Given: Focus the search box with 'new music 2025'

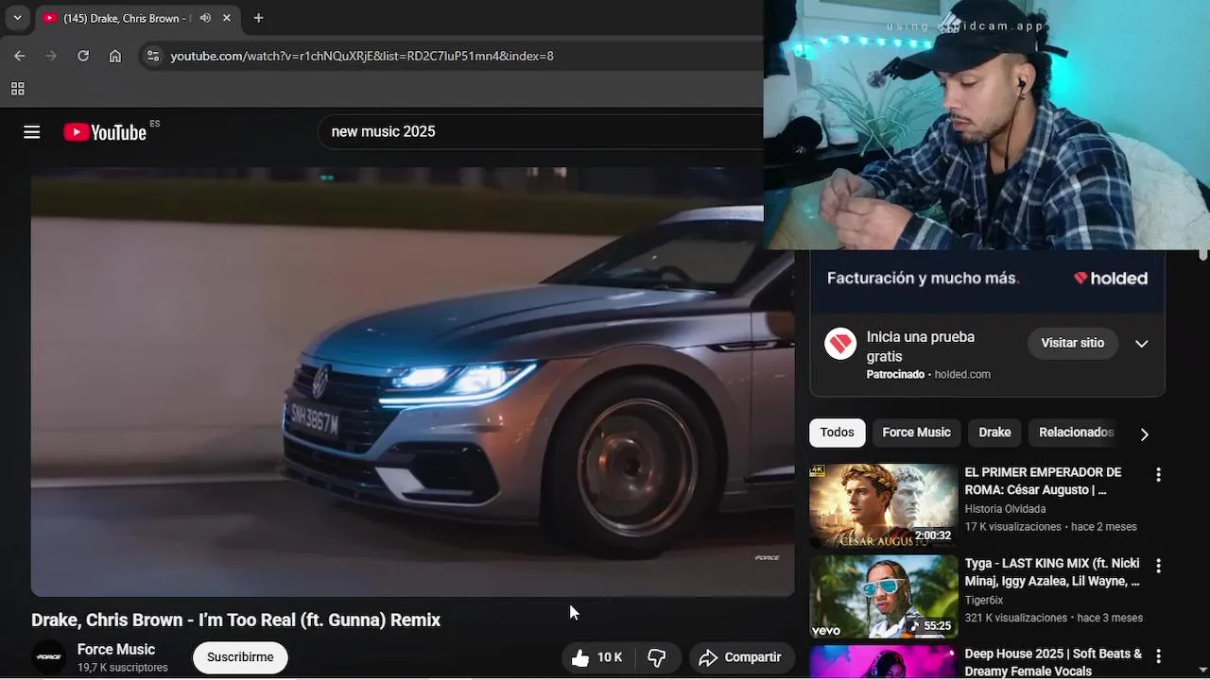Looking at the screenshot, I should pyautogui.click(x=539, y=132).
